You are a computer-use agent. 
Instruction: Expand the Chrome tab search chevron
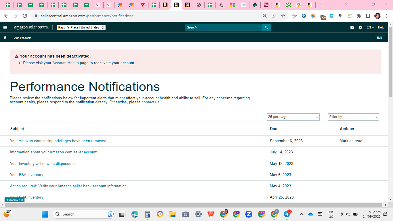(x=347, y=4)
